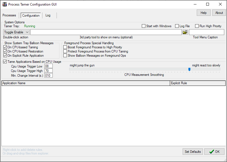Switch to the Processes tab
227x162 pixels.
coord(9,15)
